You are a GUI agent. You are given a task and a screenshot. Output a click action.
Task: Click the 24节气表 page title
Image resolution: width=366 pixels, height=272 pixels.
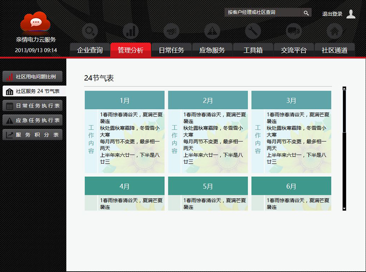(99, 78)
